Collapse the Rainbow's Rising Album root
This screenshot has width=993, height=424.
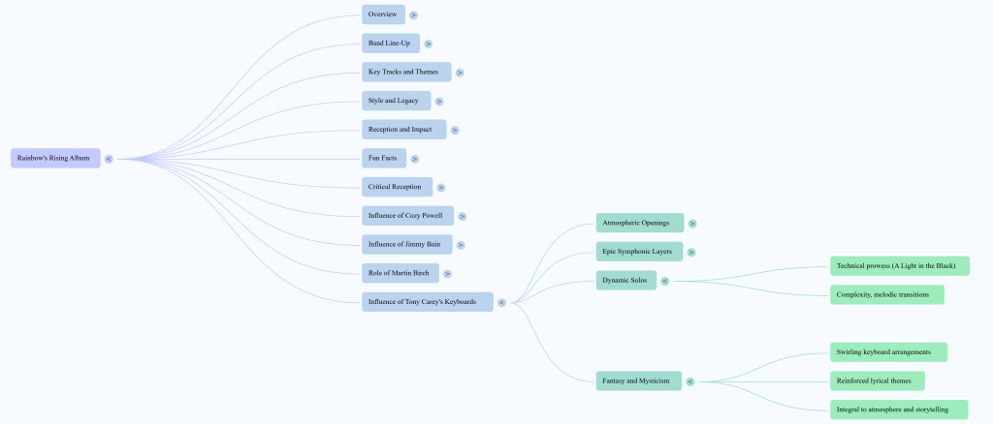(109, 159)
